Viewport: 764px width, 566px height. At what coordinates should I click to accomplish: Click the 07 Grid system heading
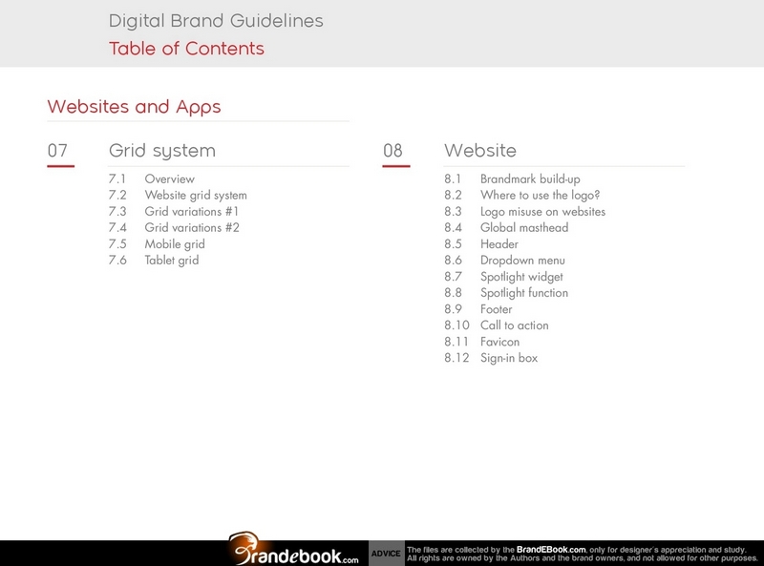tap(161, 151)
